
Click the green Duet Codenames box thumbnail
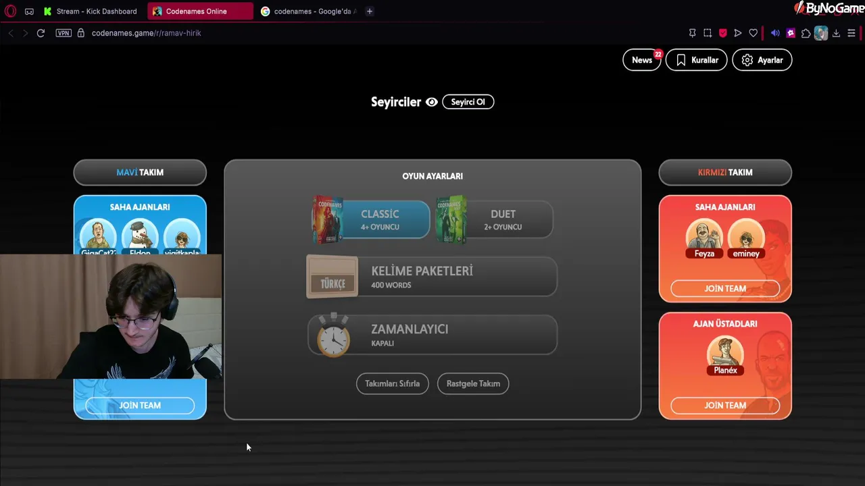click(x=452, y=219)
